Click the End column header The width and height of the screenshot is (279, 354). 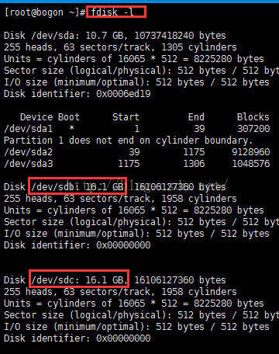(196, 117)
